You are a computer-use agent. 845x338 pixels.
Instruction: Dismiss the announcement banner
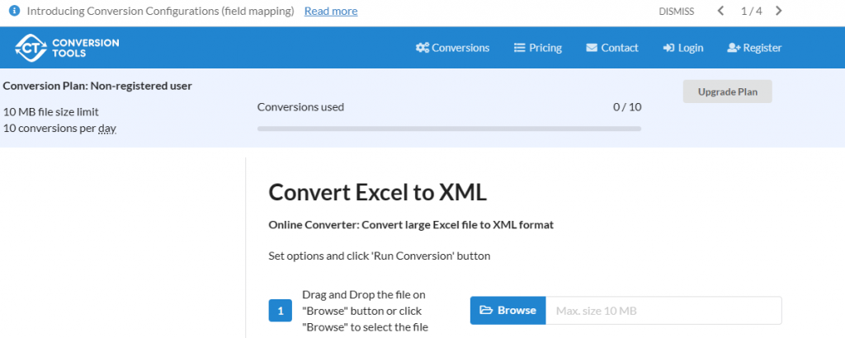coord(677,12)
